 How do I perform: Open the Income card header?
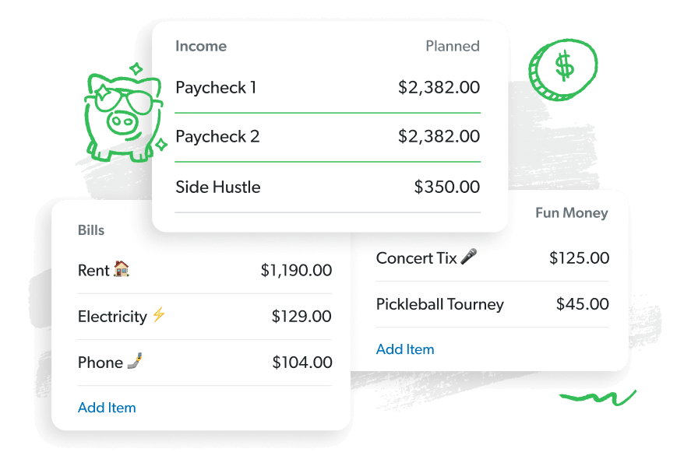point(200,46)
